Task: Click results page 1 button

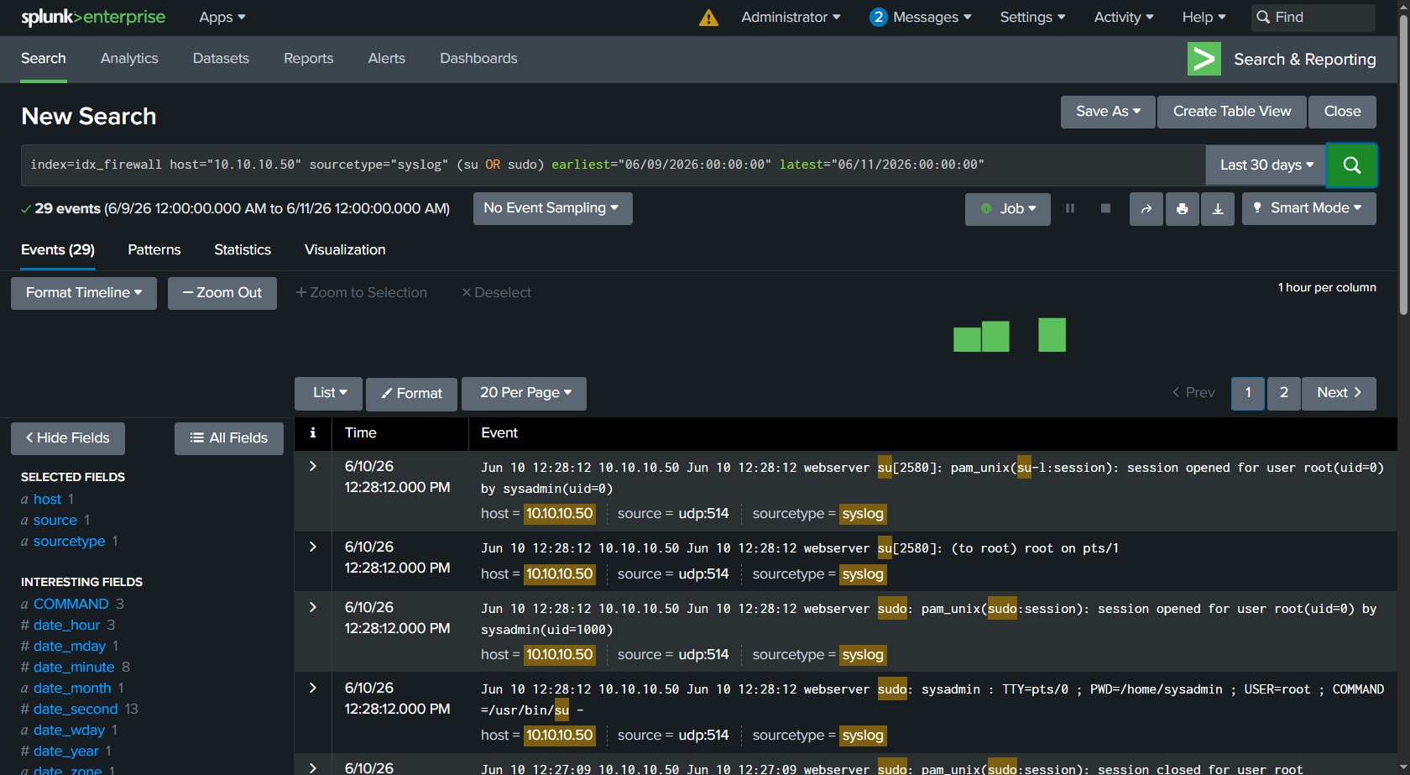Action: [1248, 393]
